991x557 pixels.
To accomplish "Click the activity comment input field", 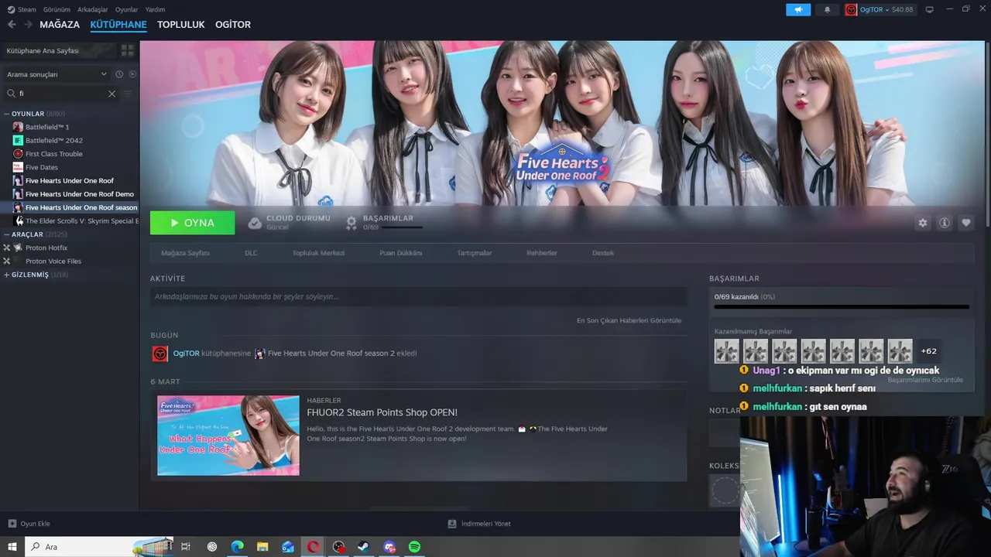I will pos(418,296).
